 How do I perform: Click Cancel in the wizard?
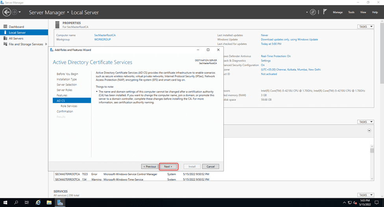point(211,166)
